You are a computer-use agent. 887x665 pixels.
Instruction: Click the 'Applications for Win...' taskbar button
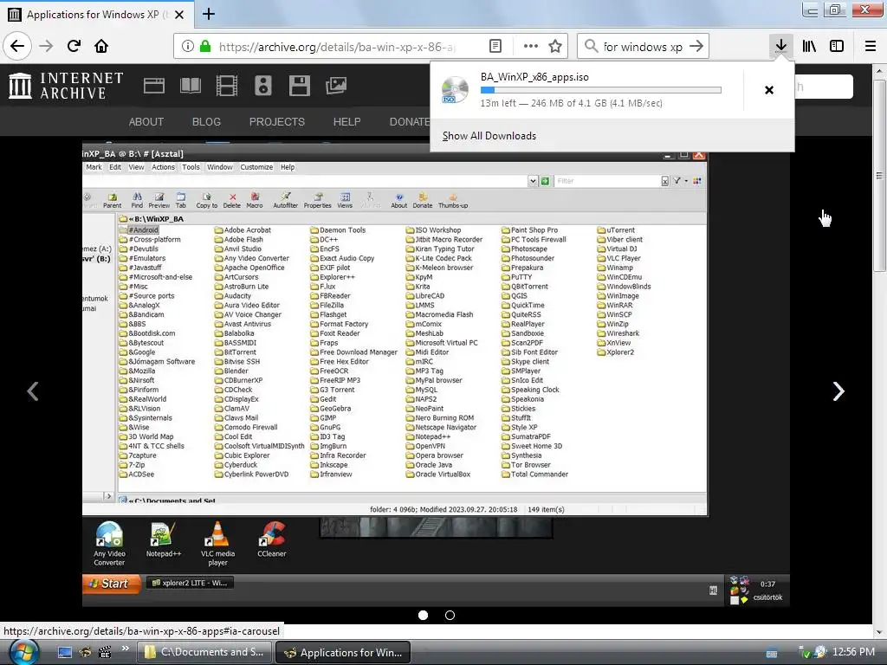pos(343,652)
